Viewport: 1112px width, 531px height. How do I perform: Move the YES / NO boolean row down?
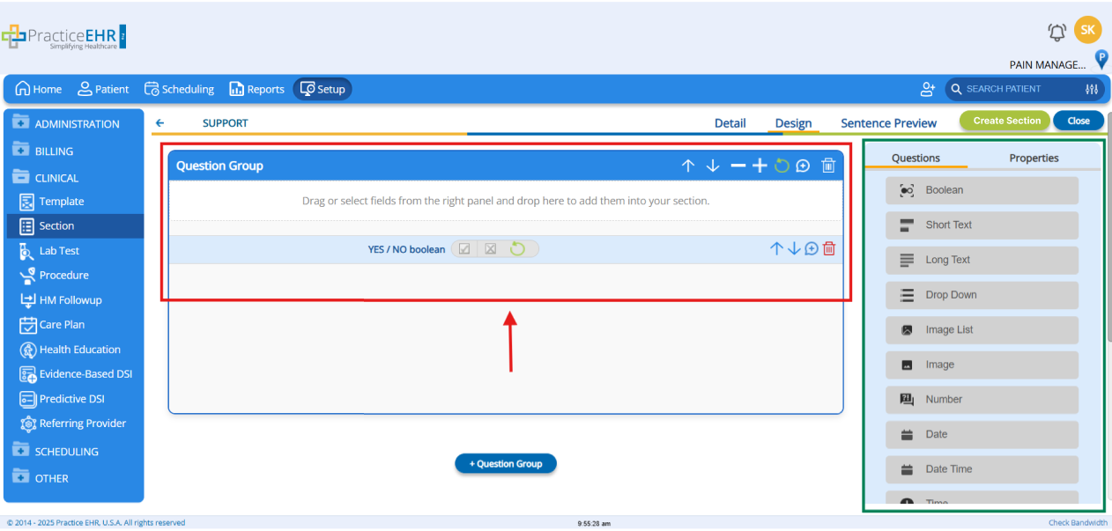tap(794, 249)
